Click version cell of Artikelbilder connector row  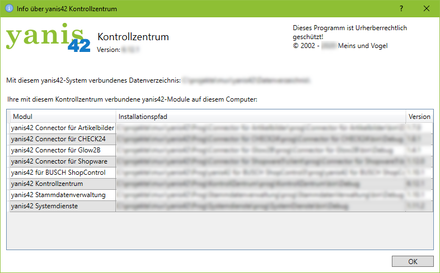[419, 128]
